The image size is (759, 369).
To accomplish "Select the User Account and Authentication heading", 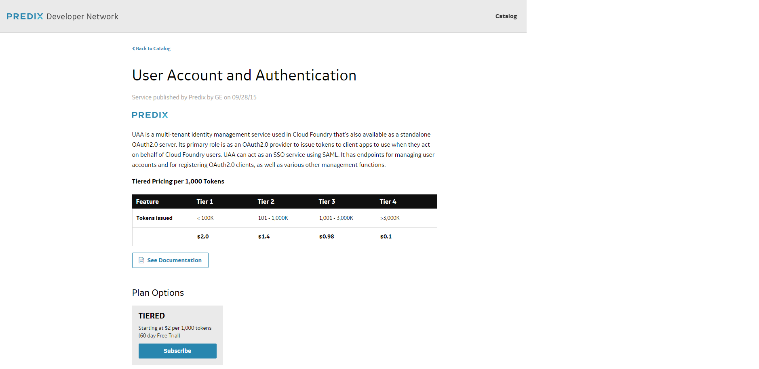I will [244, 75].
